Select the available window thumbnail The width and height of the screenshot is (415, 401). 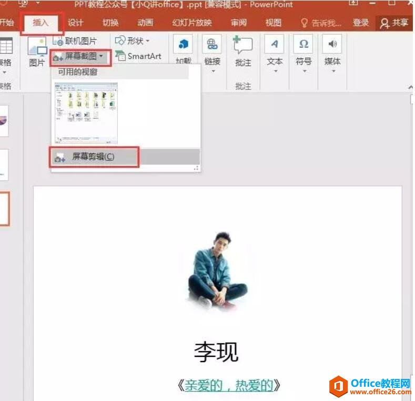pos(86,112)
